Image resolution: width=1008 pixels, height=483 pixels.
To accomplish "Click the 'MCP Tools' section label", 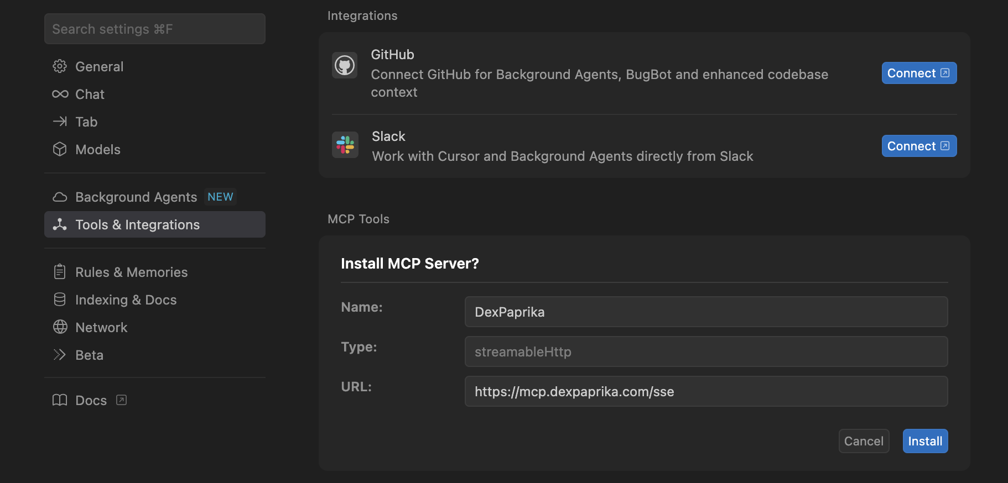I will point(358,219).
